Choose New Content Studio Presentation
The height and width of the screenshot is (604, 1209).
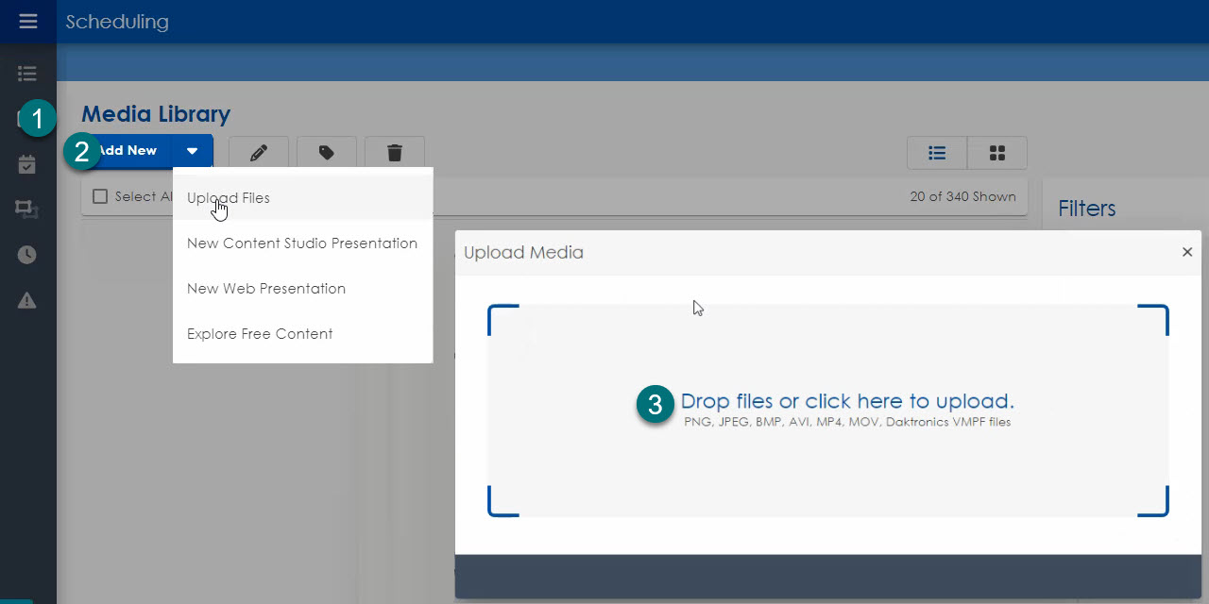pyautogui.click(x=301, y=243)
